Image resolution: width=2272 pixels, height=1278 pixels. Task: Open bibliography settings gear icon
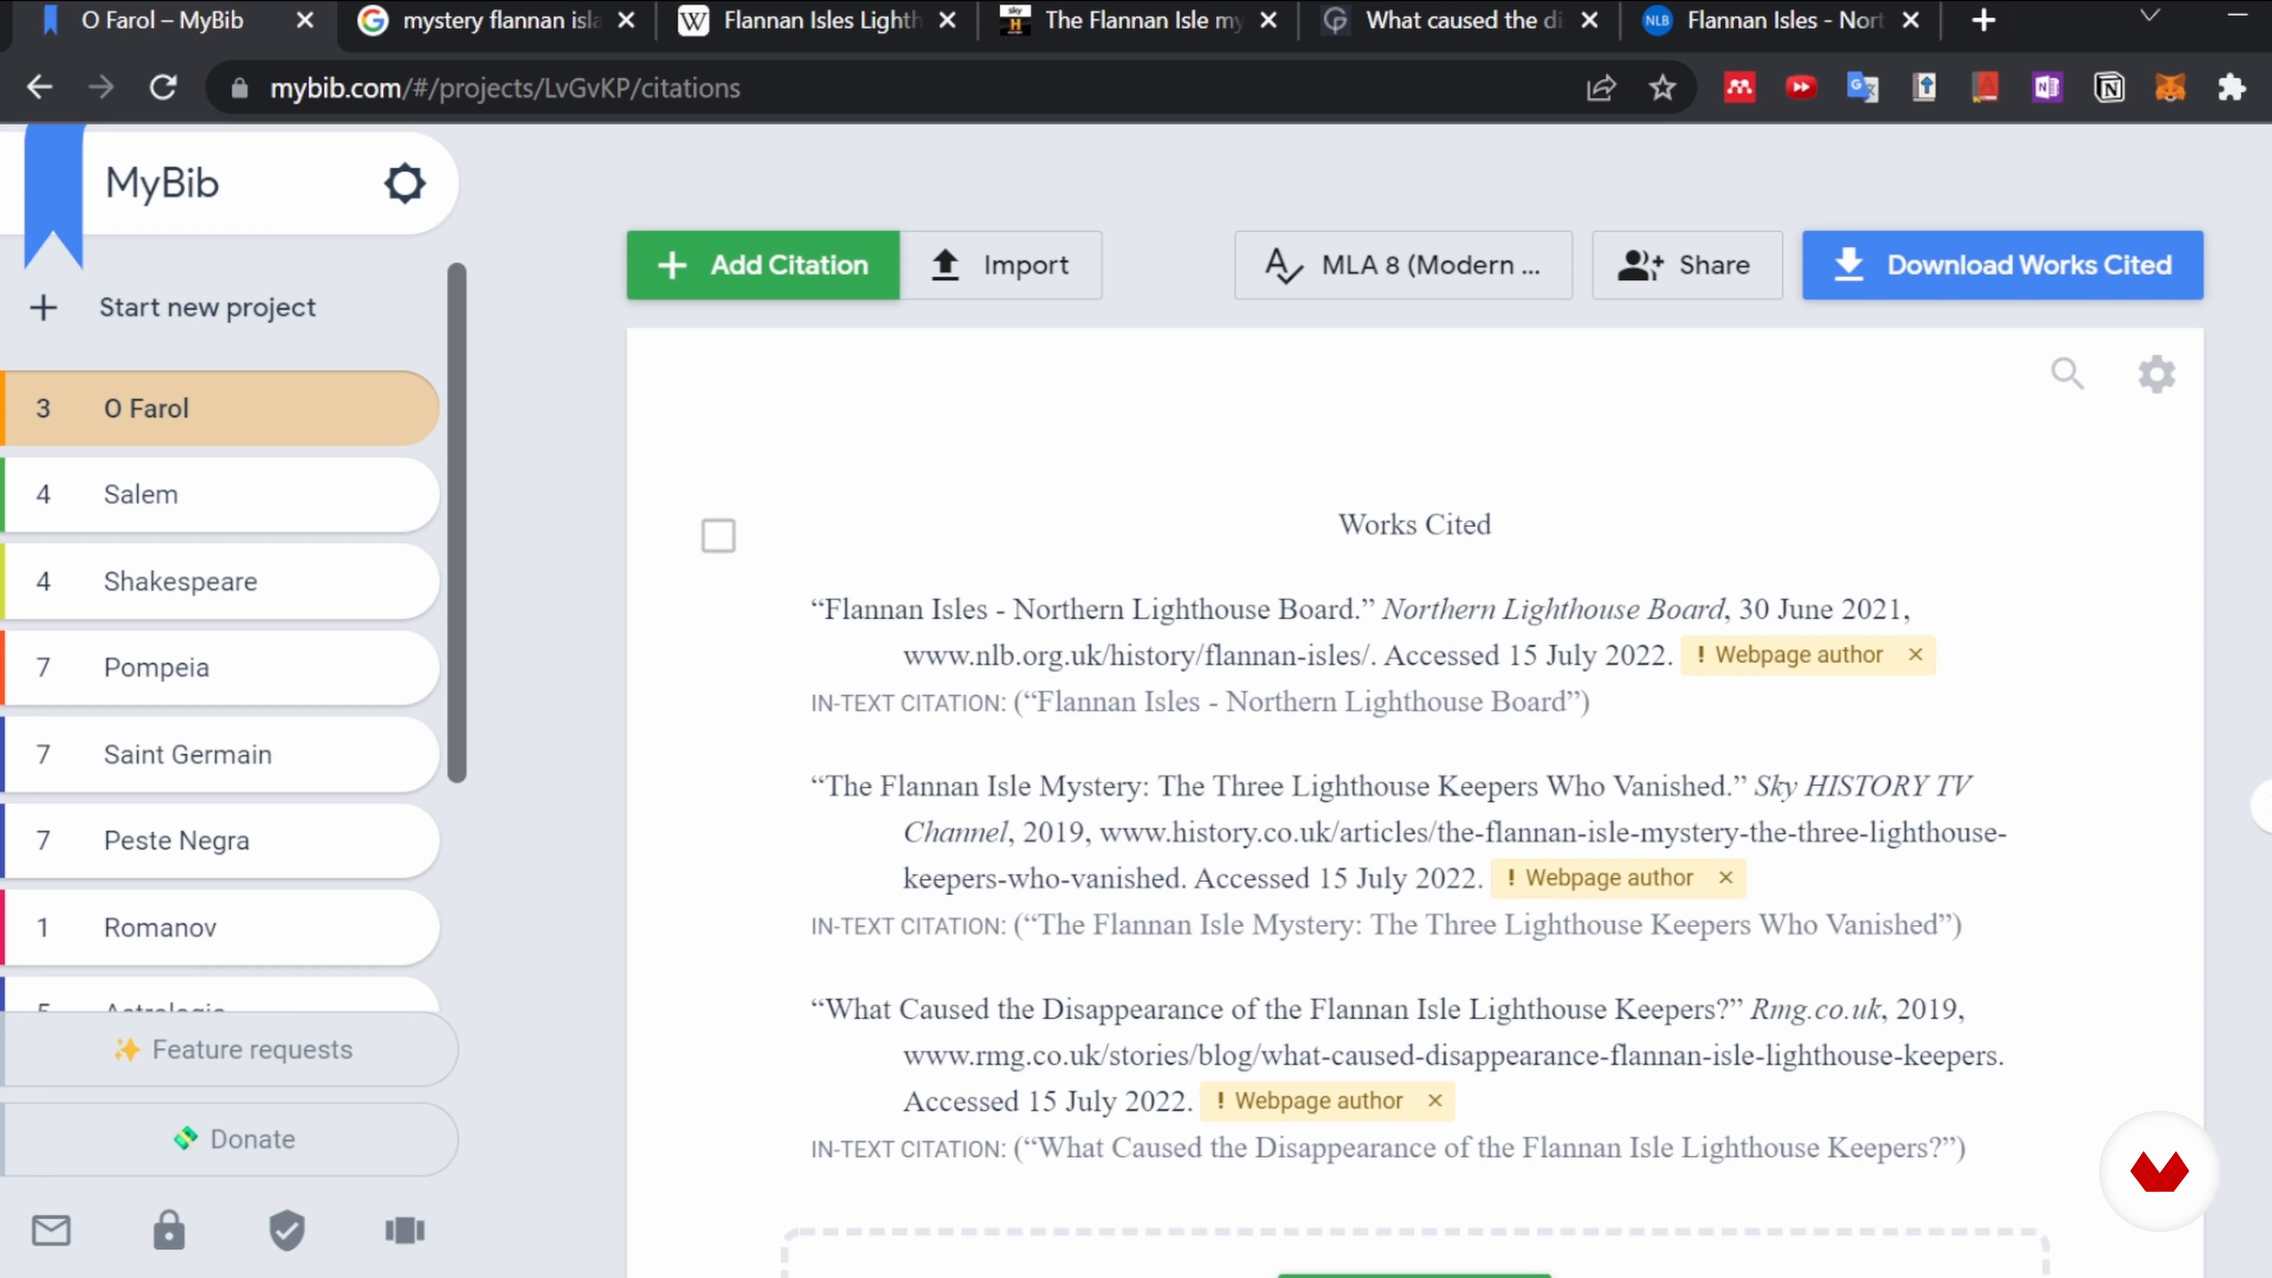coord(2157,374)
